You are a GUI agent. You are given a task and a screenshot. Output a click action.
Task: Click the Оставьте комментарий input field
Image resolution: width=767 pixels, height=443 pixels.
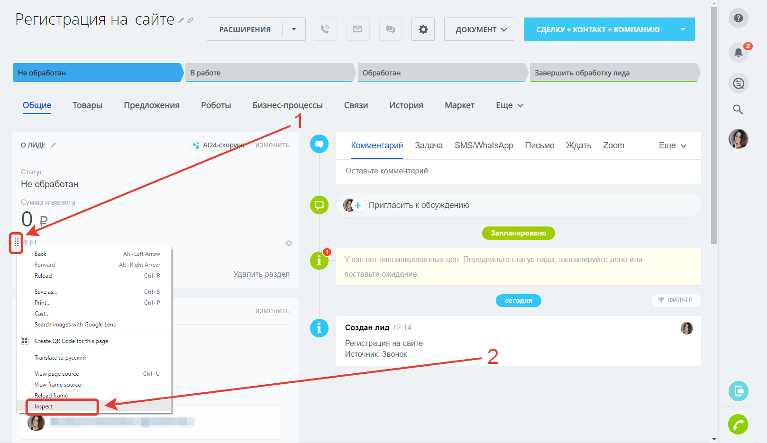[518, 171]
